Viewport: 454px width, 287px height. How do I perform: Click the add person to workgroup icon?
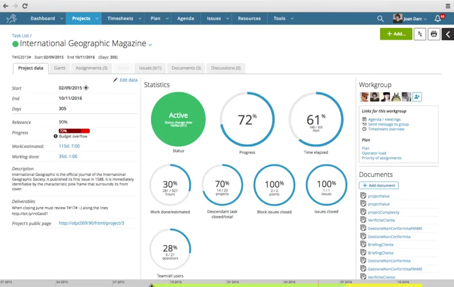(x=417, y=97)
